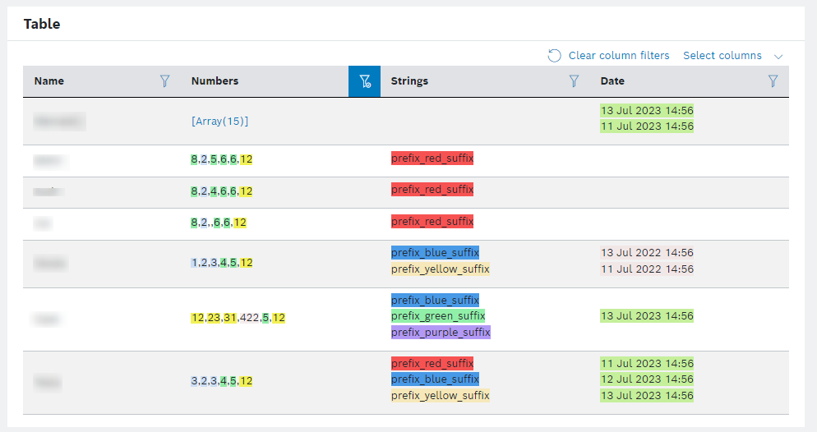Click the Strings column header label
The image size is (817, 432).
pos(409,81)
